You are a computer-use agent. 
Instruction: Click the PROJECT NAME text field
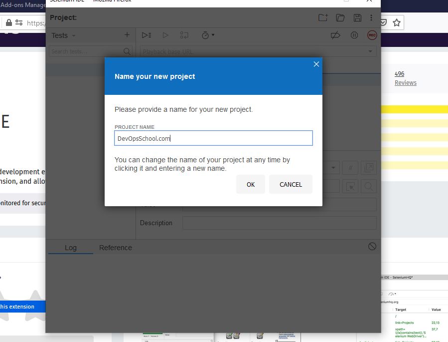pyautogui.click(x=213, y=138)
